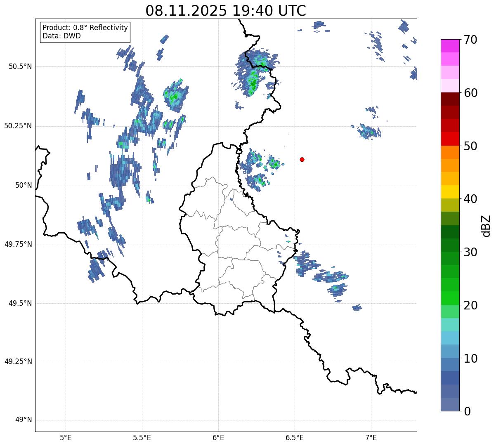
Task: Click the 6.5°E longitude label
Action: click(x=295, y=438)
